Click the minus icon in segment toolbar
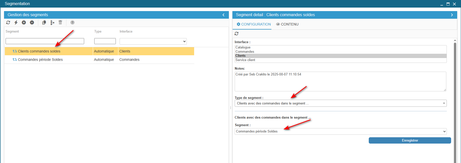The image size is (461, 163). pos(32,22)
